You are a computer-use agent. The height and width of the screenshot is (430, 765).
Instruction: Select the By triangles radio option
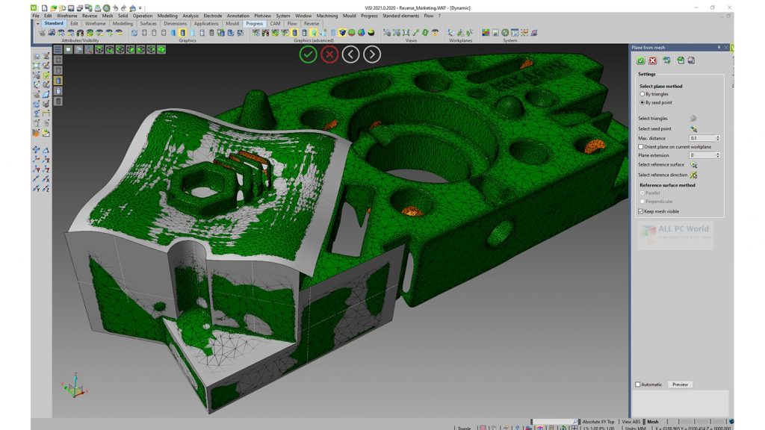tap(642, 94)
